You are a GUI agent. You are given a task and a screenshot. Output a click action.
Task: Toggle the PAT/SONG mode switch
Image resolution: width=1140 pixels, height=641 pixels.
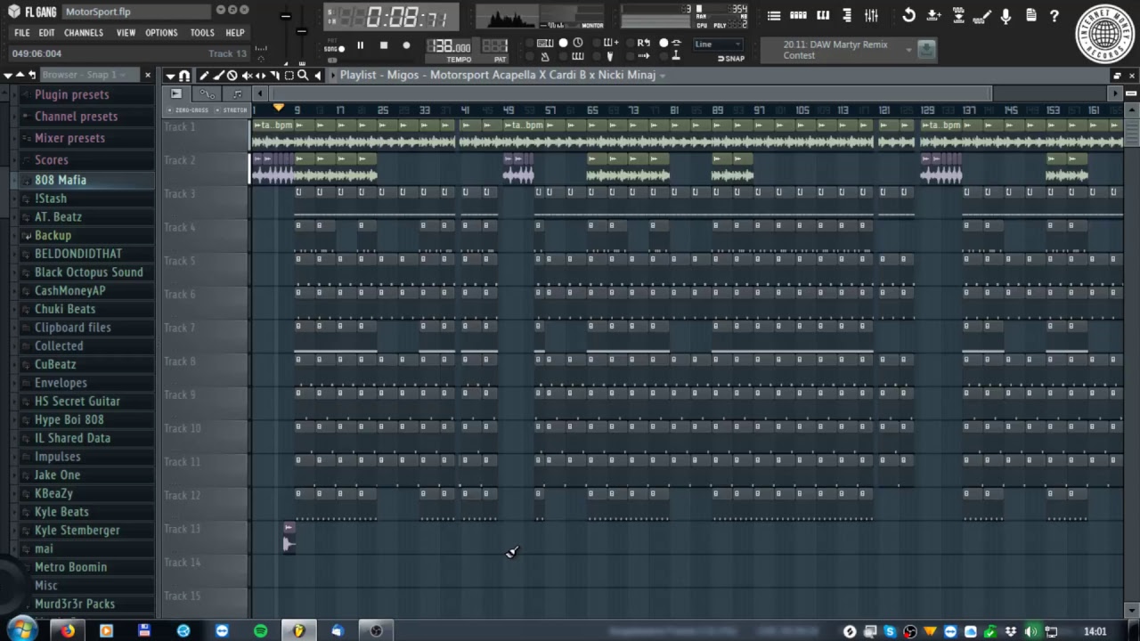333,45
